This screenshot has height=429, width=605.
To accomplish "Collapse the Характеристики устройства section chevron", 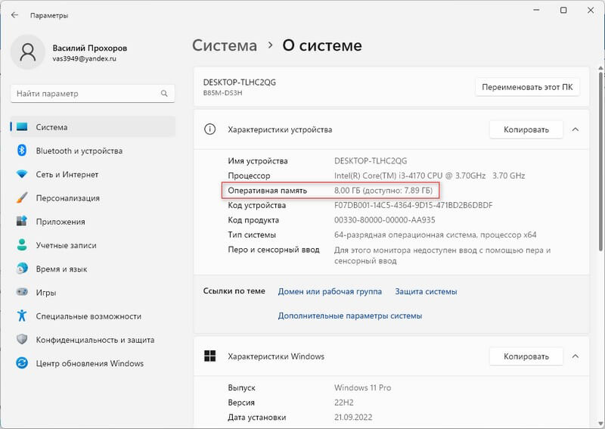I will (576, 129).
